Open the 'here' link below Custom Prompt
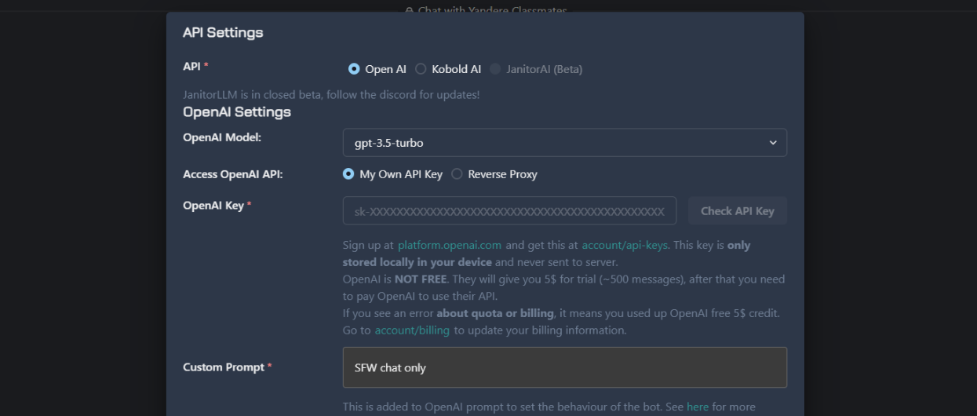The image size is (977, 416). pyautogui.click(x=697, y=407)
